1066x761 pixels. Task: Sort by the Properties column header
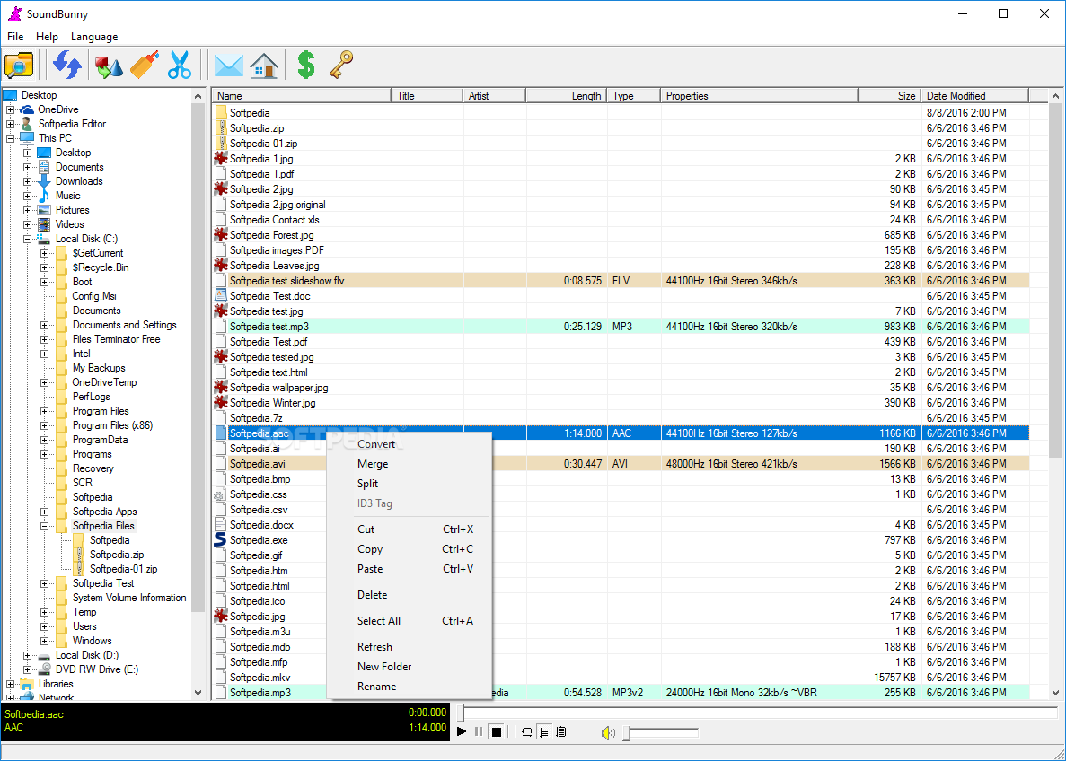pos(760,96)
